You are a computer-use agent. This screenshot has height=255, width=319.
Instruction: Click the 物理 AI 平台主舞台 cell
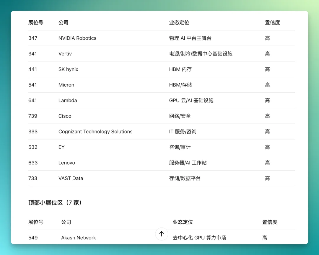tap(190, 38)
